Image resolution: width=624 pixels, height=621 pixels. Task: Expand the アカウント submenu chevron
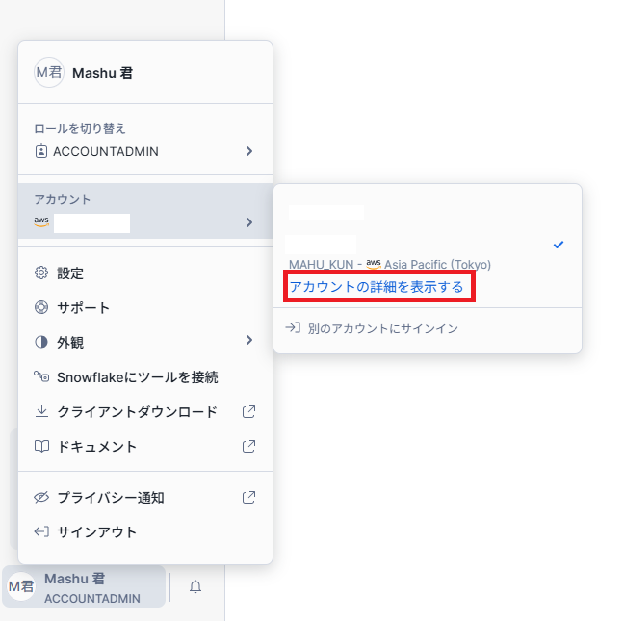pos(248,222)
